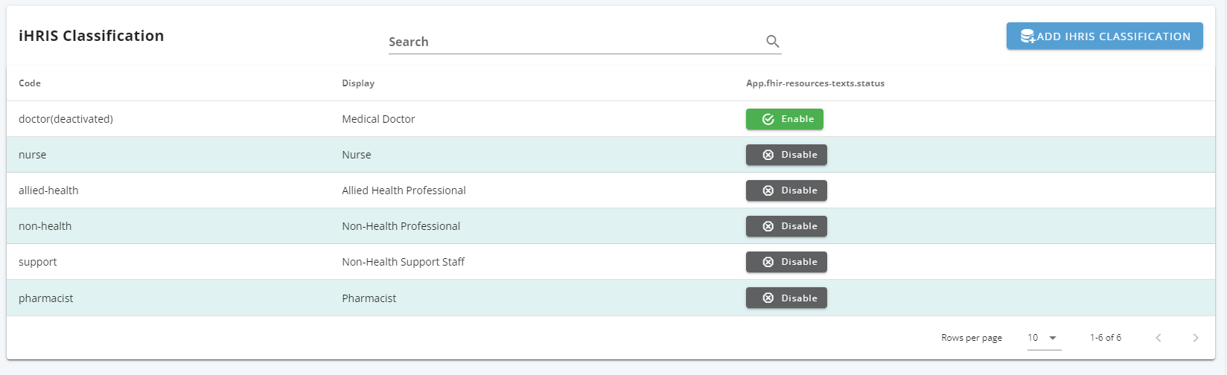Viewport: 1227px width, 375px height.
Task: Click the Nurse display cell
Action: click(x=356, y=155)
